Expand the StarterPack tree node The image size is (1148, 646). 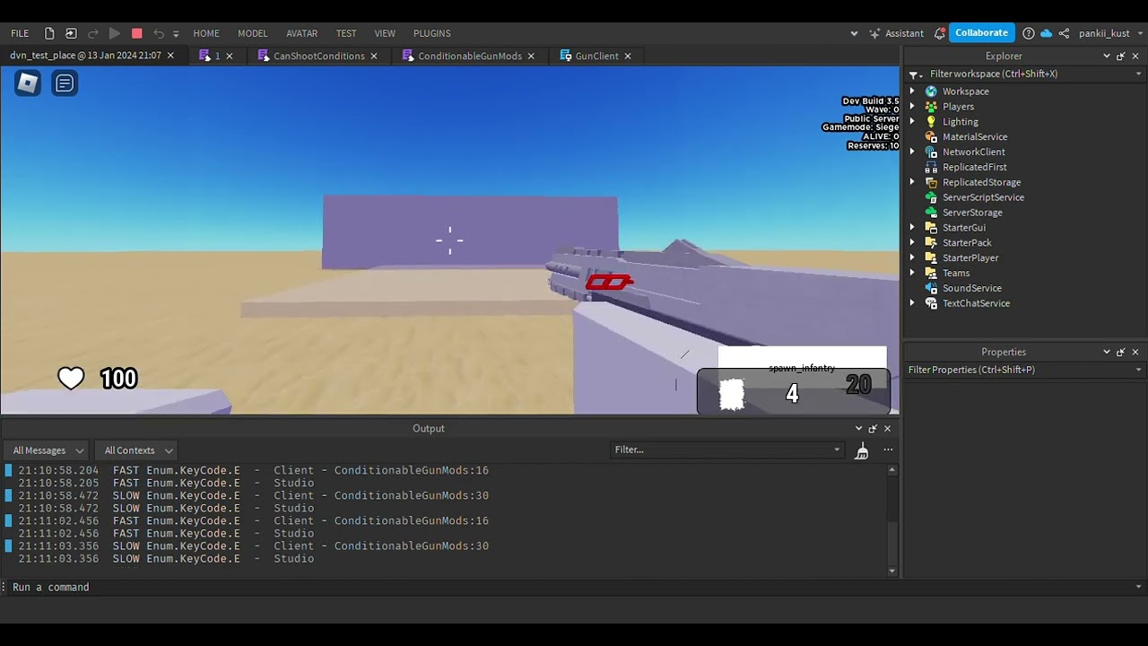[912, 243]
